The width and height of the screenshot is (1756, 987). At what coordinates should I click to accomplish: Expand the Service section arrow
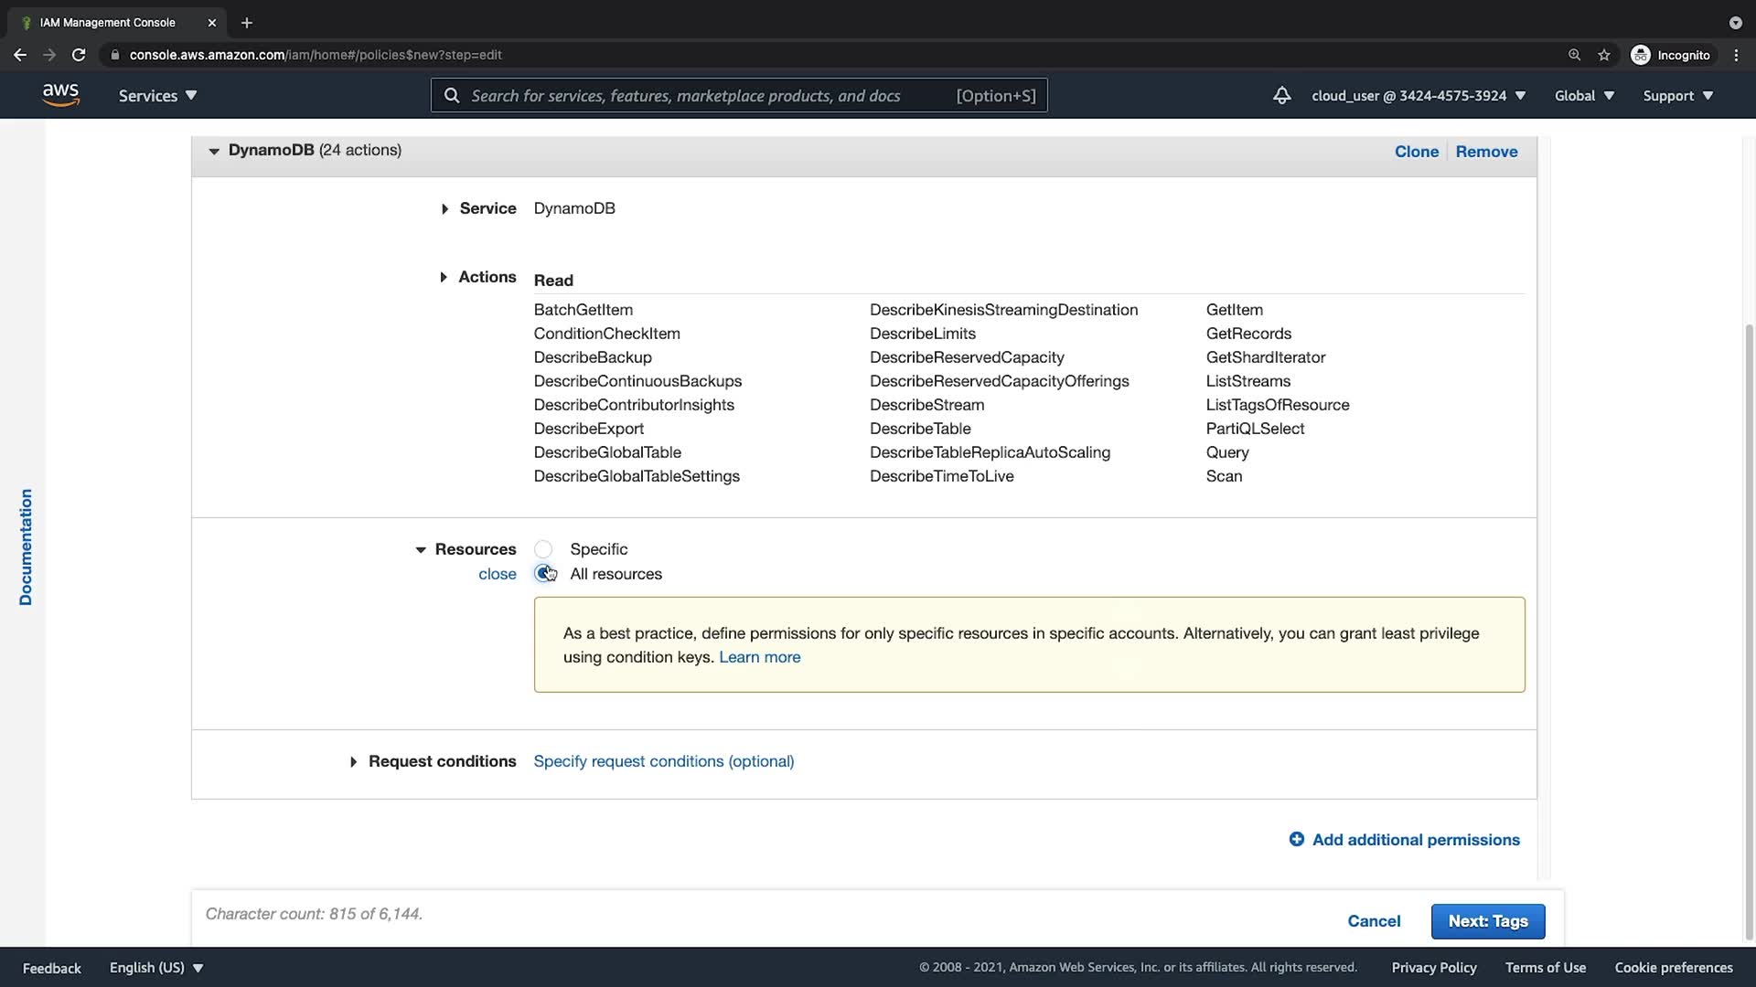click(x=444, y=209)
